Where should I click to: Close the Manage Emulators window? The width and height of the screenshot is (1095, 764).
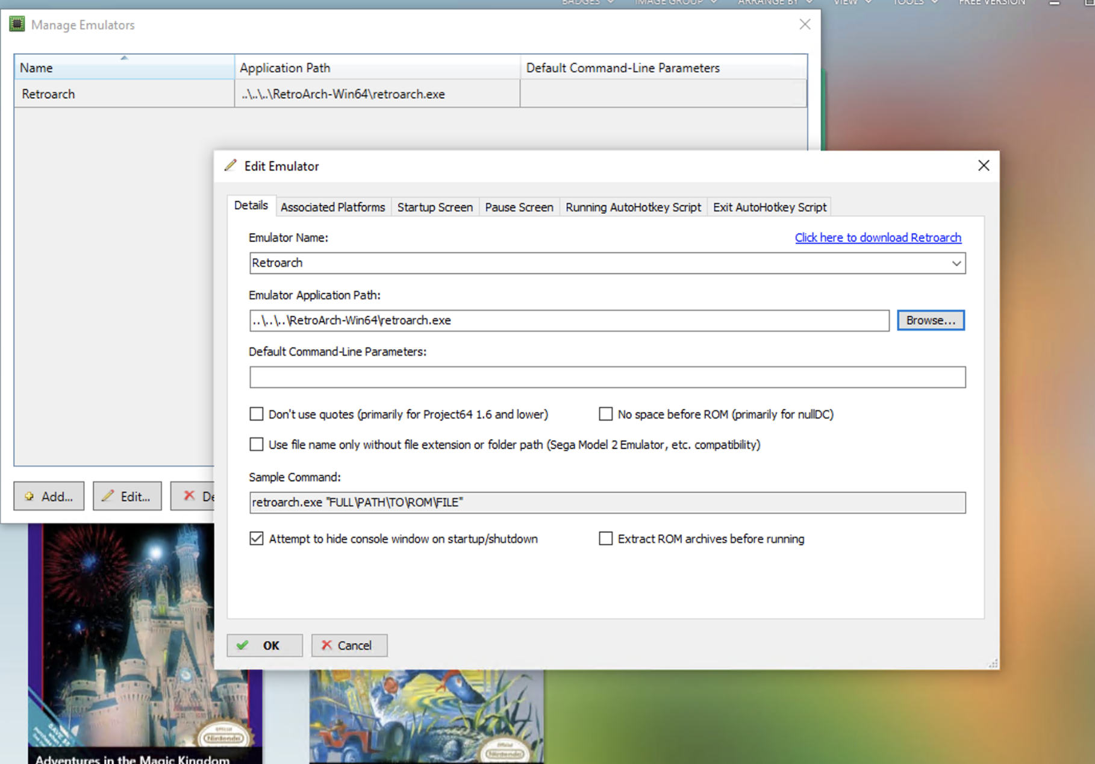(x=805, y=25)
